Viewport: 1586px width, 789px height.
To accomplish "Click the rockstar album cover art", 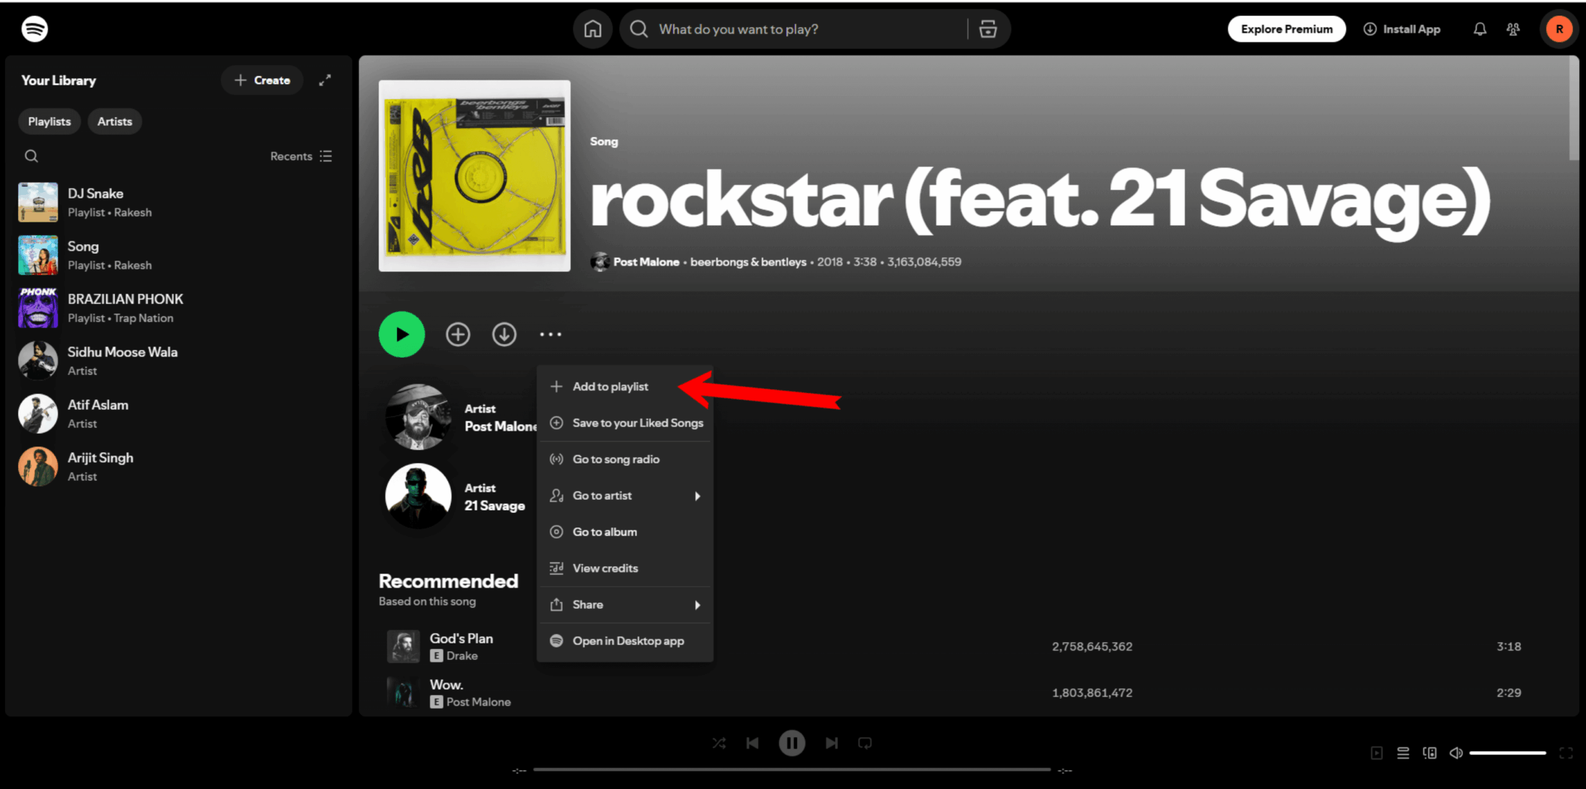I will pyautogui.click(x=475, y=176).
